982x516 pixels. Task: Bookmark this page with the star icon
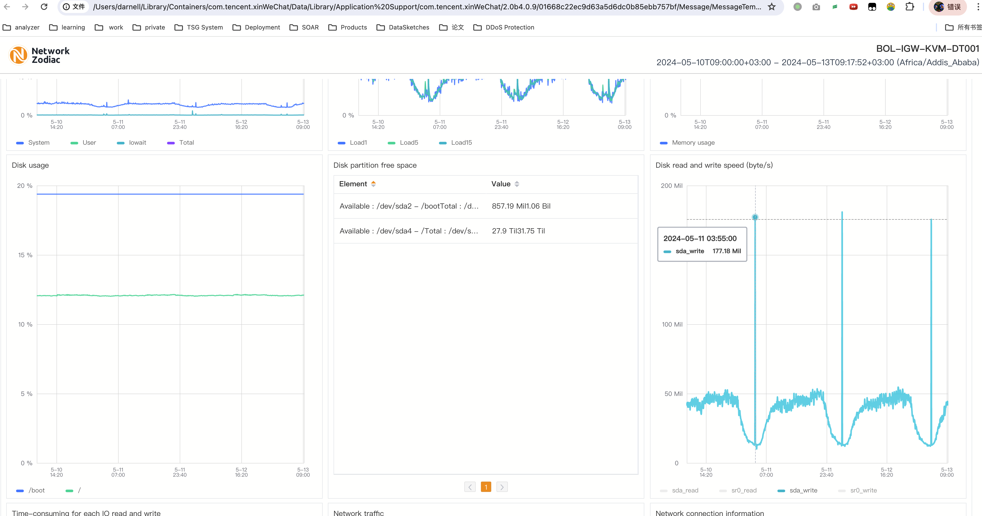771,7
